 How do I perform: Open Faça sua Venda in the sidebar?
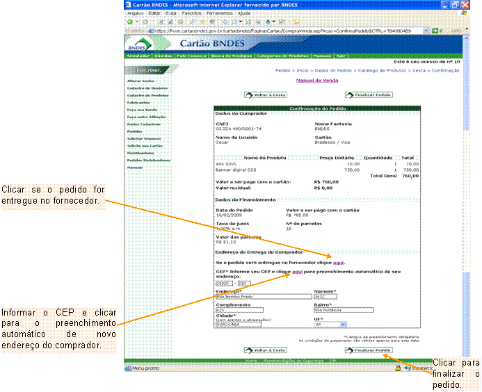142,110
